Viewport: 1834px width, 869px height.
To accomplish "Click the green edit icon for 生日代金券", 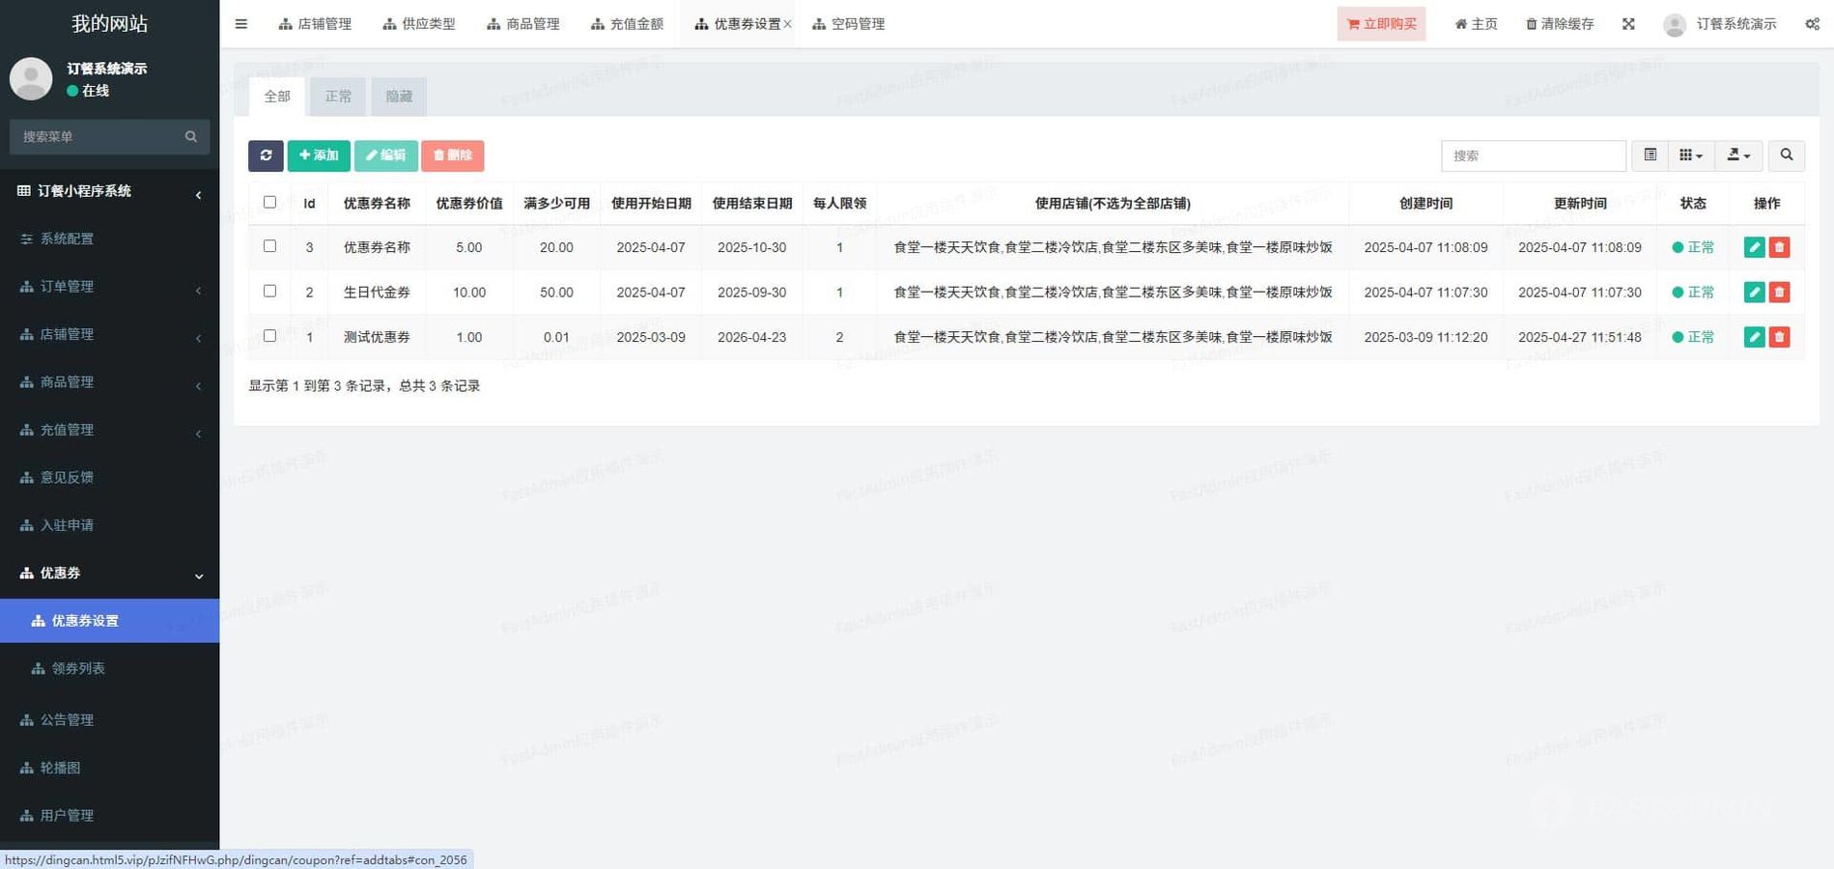I will [1754, 293].
